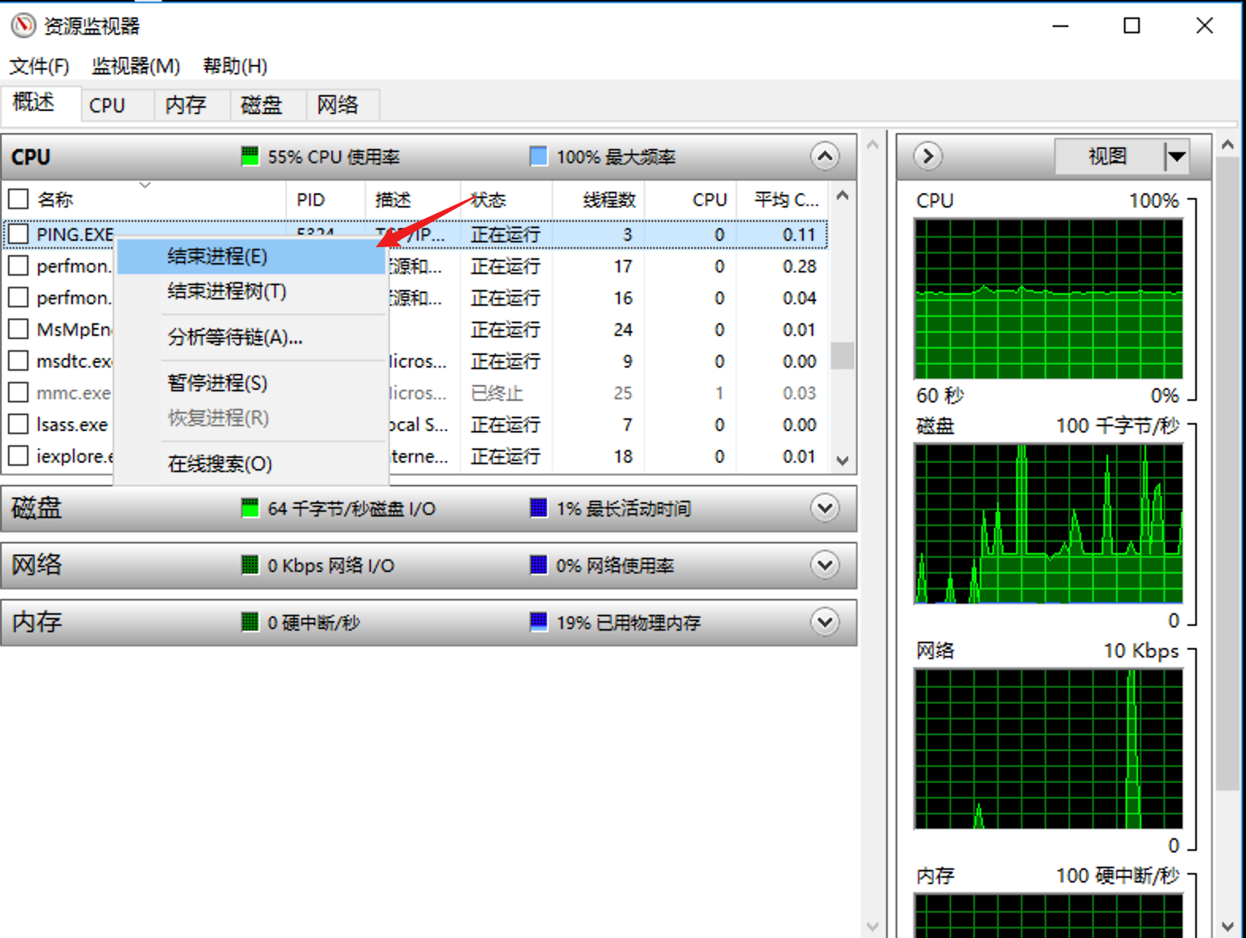1246x938 pixels.
Task: Click the blue maximum frequency indicator square
Action: coord(538,156)
